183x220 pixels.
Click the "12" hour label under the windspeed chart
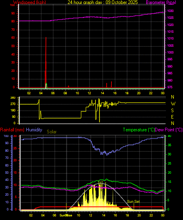[90, 93]
